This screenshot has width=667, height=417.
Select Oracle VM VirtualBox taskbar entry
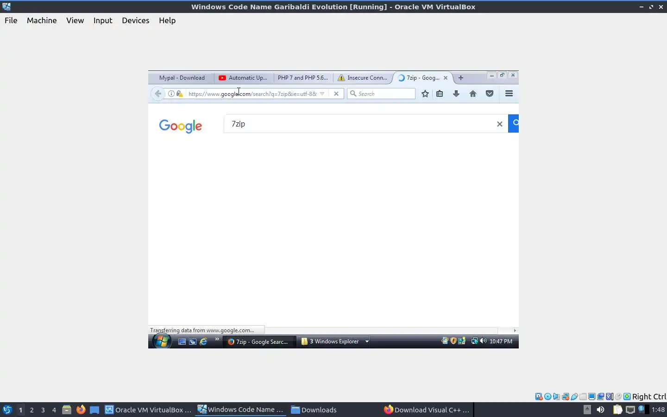click(x=148, y=410)
